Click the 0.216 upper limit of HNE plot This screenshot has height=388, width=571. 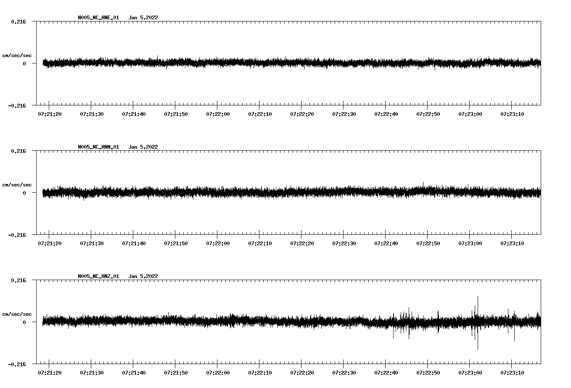[x=19, y=21]
